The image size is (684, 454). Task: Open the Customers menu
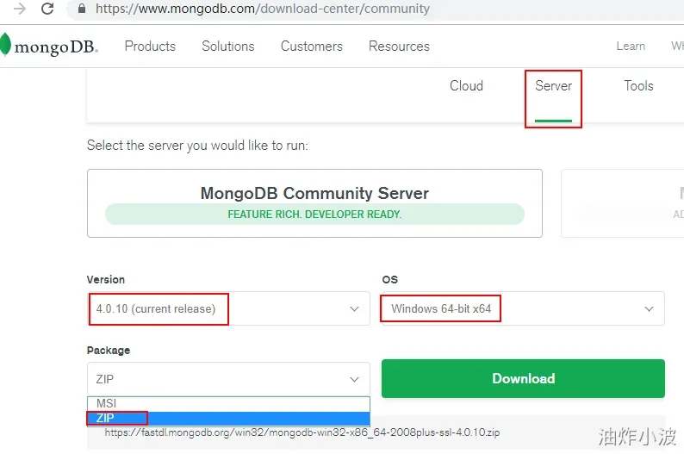click(x=312, y=47)
